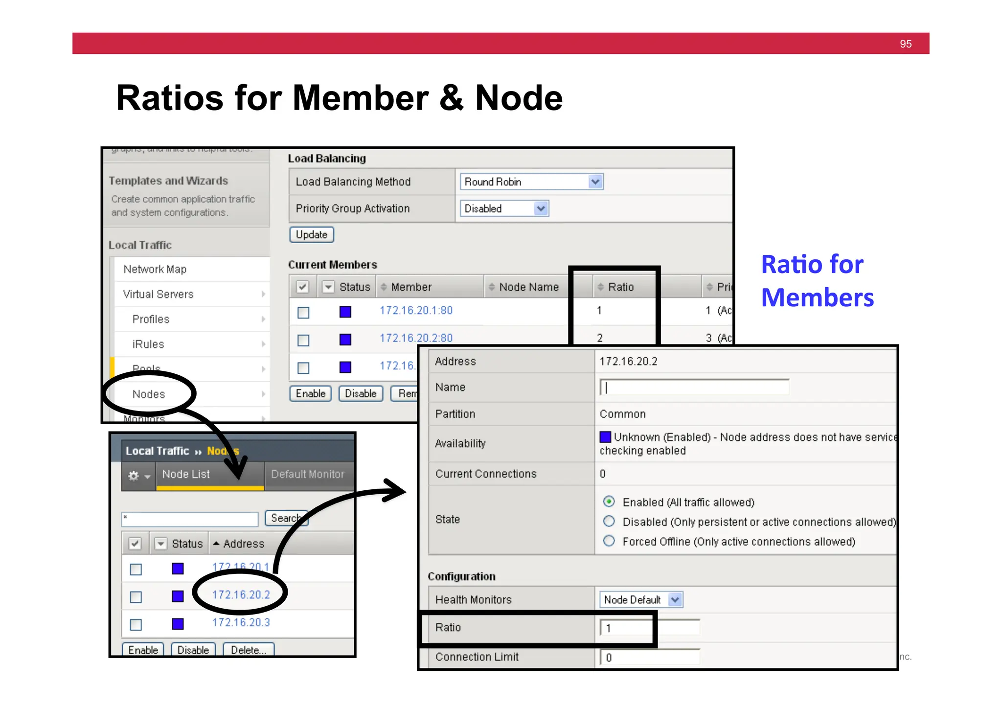Open Network Map menu item
Viewport: 1002px width, 708px height.
click(155, 269)
